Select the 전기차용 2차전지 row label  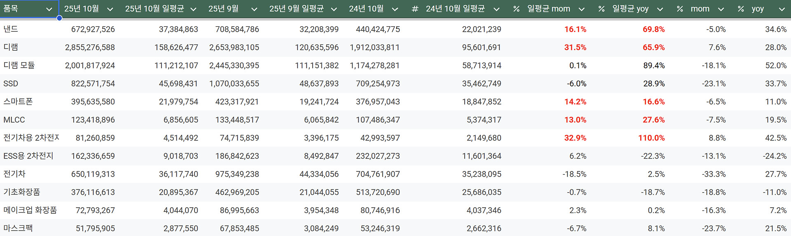31,138
